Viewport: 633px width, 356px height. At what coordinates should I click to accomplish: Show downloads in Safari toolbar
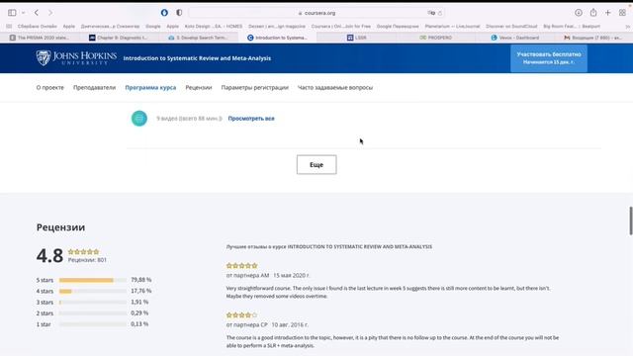[579, 13]
